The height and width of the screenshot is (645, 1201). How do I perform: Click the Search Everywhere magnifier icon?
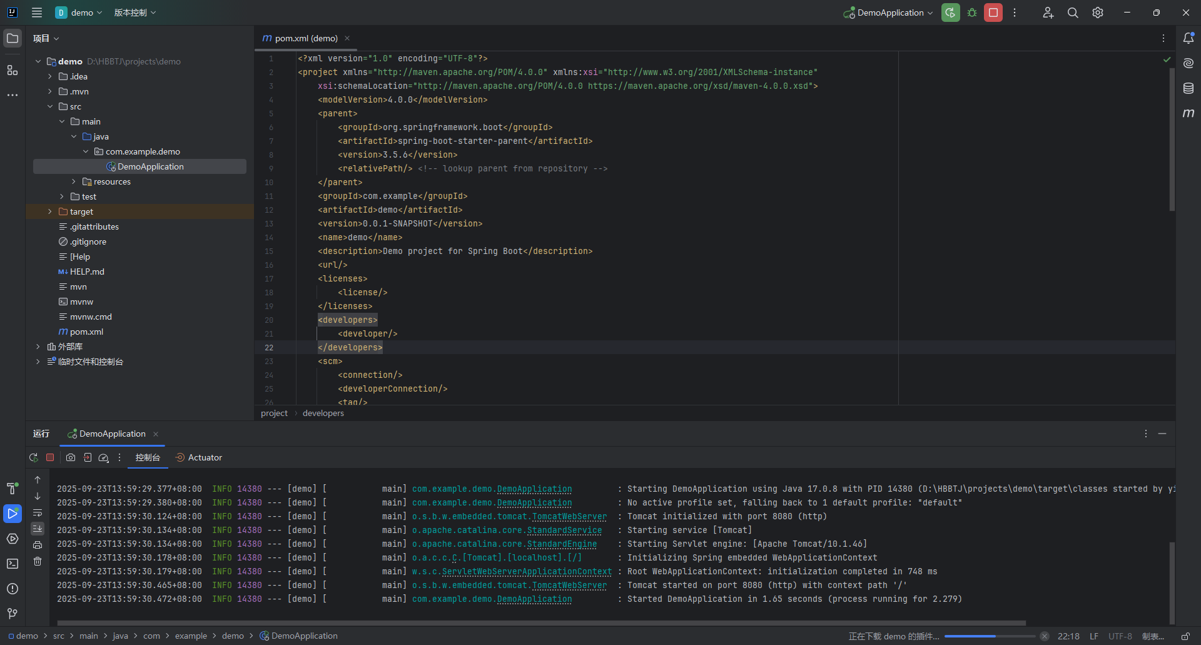tap(1073, 13)
